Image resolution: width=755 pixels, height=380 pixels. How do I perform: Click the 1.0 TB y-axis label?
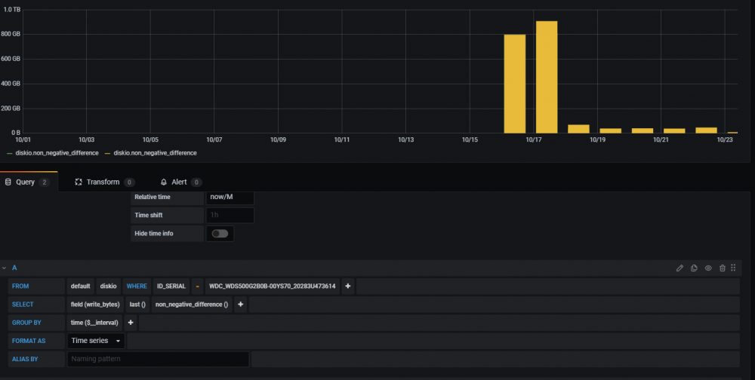pos(11,10)
